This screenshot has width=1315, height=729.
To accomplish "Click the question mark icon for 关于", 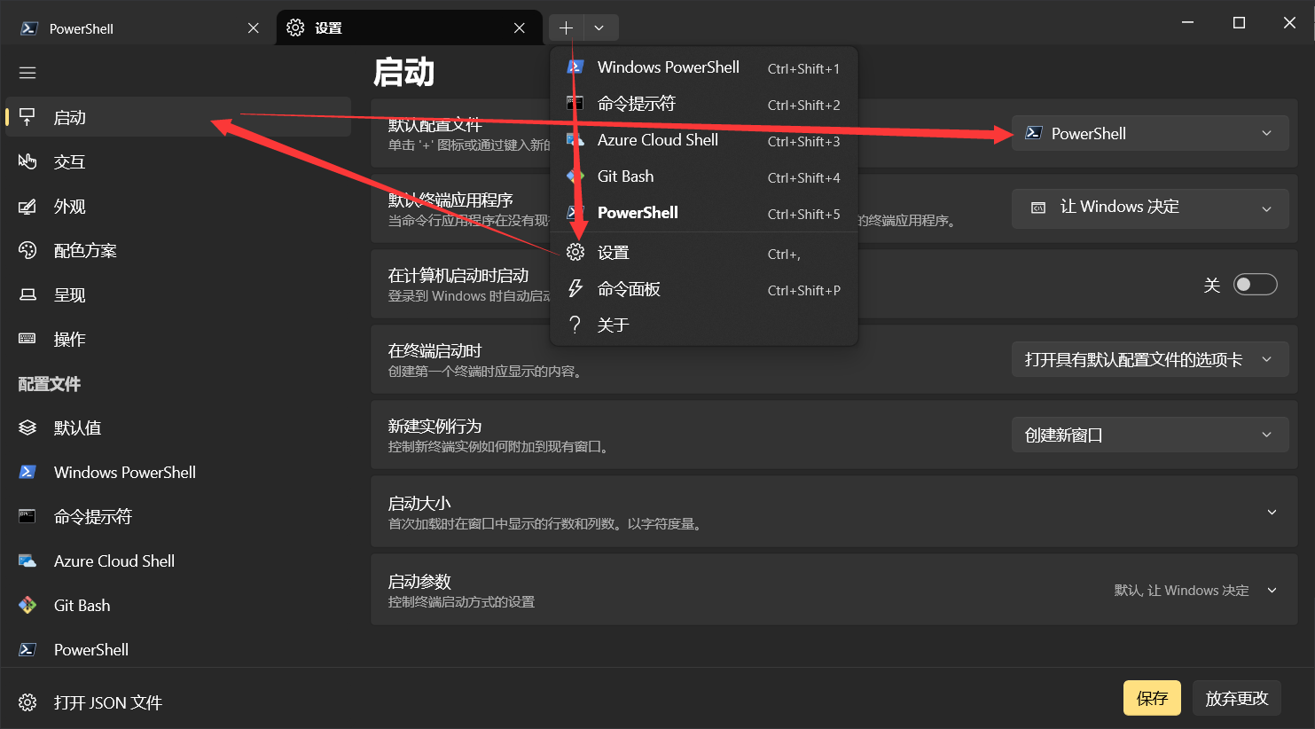I will pyautogui.click(x=575, y=325).
